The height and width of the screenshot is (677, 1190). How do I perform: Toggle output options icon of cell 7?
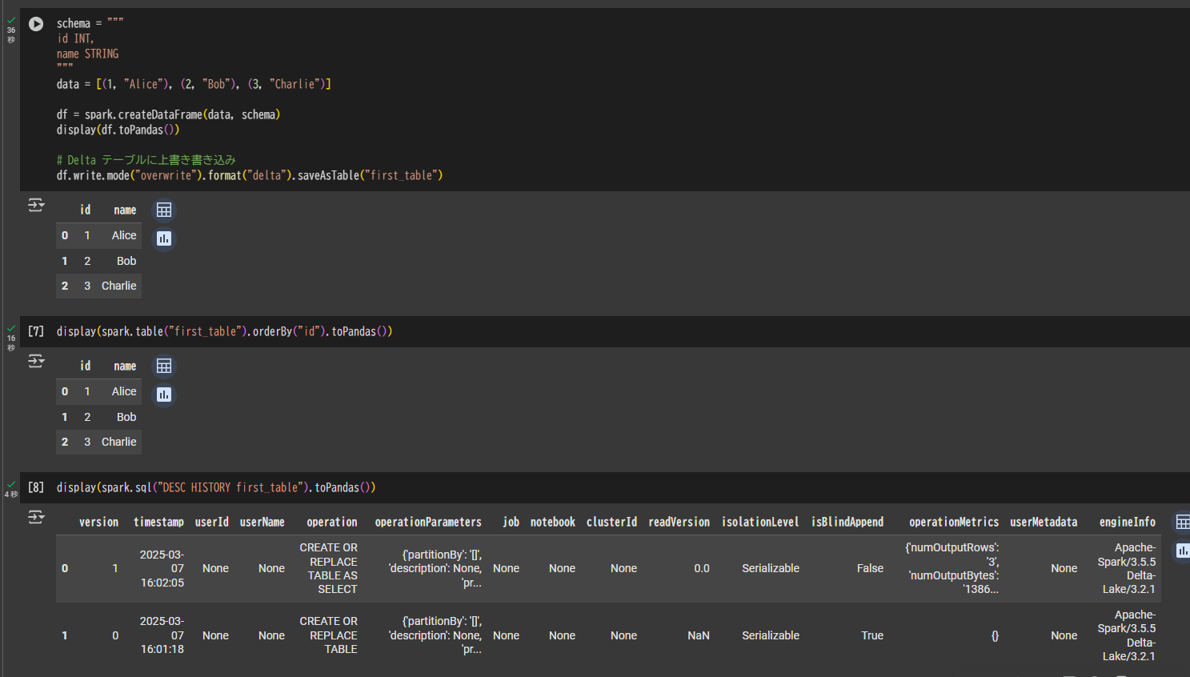(x=36, y=362)
